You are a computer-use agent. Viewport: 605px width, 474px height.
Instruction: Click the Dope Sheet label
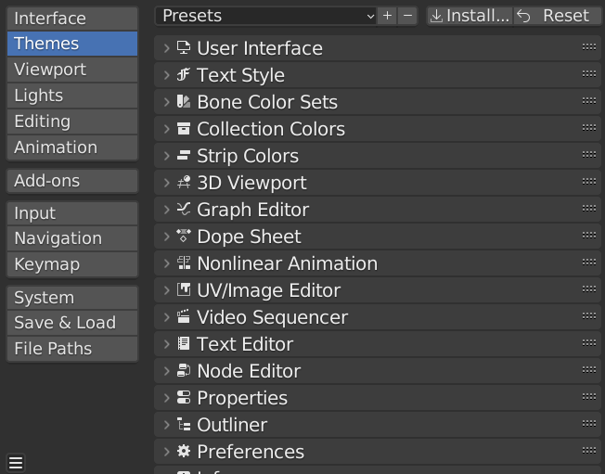click(x=249, y=237)
